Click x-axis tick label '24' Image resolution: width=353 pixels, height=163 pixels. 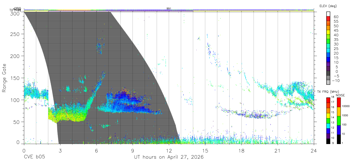pyautogui.click(x=314, y=151)
